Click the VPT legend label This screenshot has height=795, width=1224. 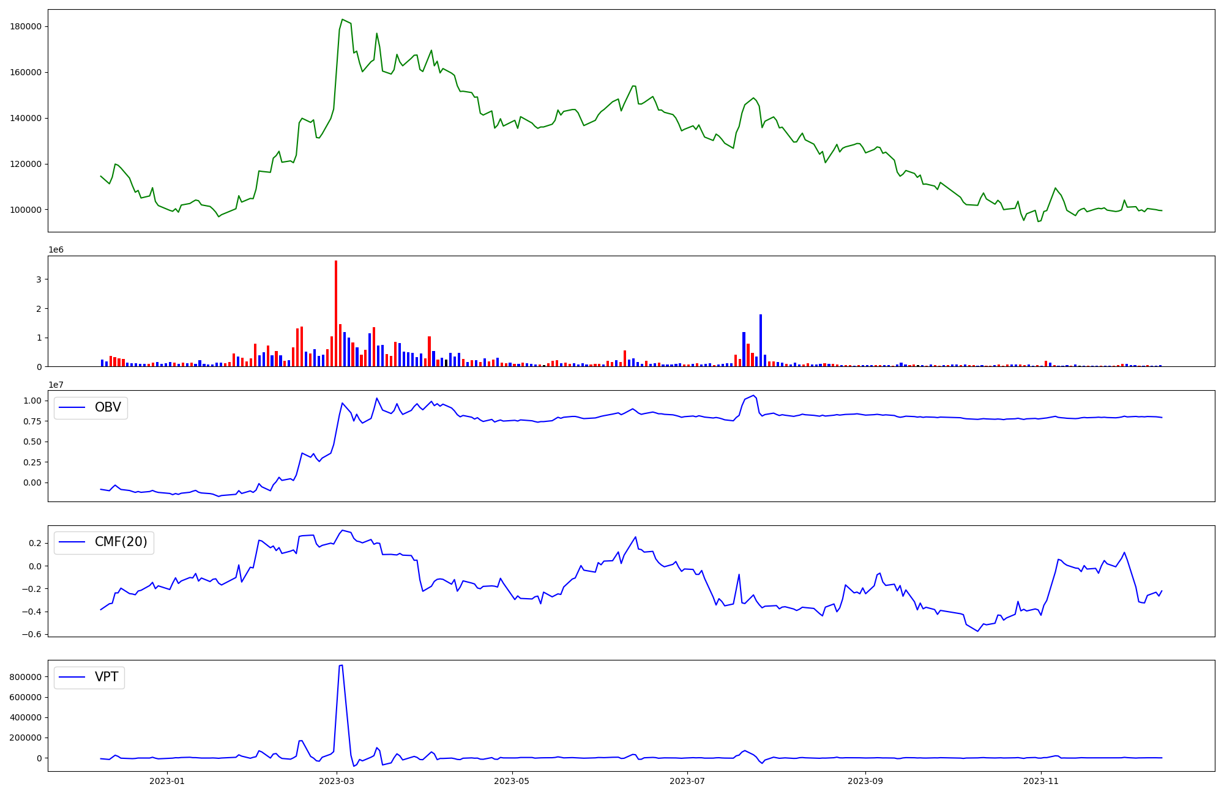106,678
